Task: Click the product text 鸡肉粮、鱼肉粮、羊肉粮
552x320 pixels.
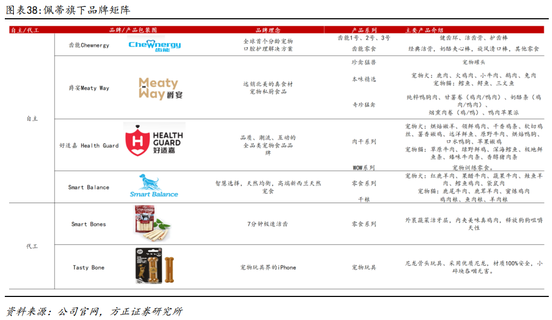Action: [474, 199]
